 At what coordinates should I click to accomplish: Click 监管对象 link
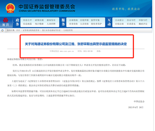tap(95, 20)
